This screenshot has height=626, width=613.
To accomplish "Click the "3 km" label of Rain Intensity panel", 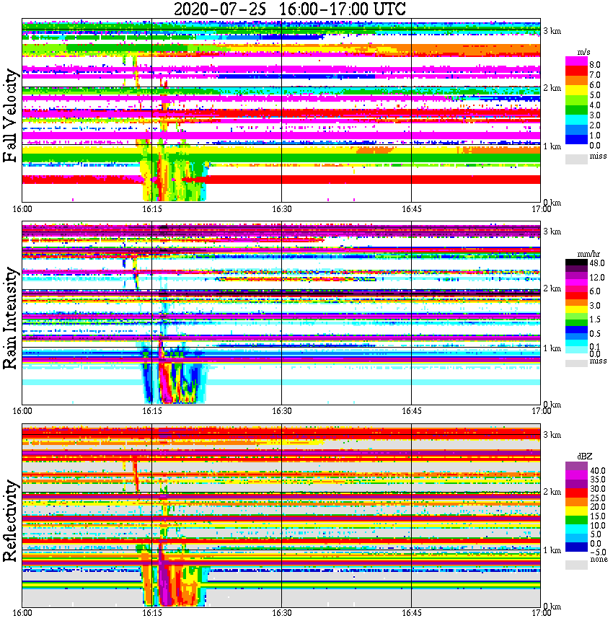I will point(552,232).
